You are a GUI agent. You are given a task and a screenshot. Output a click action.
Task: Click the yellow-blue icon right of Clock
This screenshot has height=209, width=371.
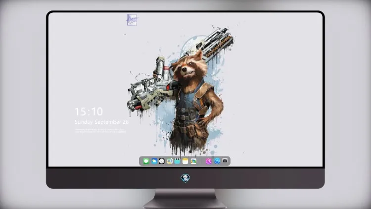tap(170, 161)
